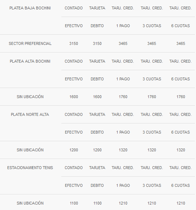Click SIN UBICACIÓN under Estacionamiento Tenis

tap(30, 203)
